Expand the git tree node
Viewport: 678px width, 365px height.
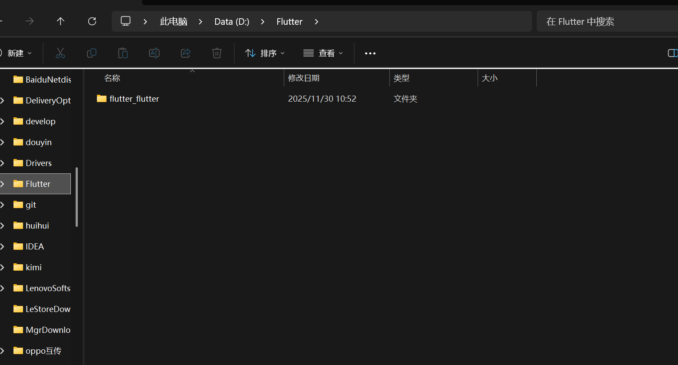coord(2,205)
